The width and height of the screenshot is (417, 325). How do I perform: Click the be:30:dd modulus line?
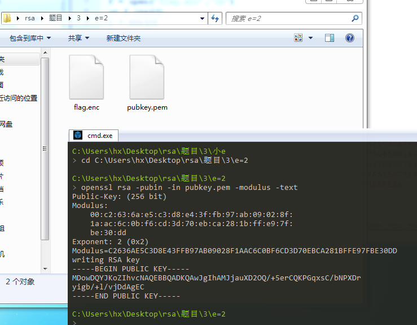tap(108, 232)
